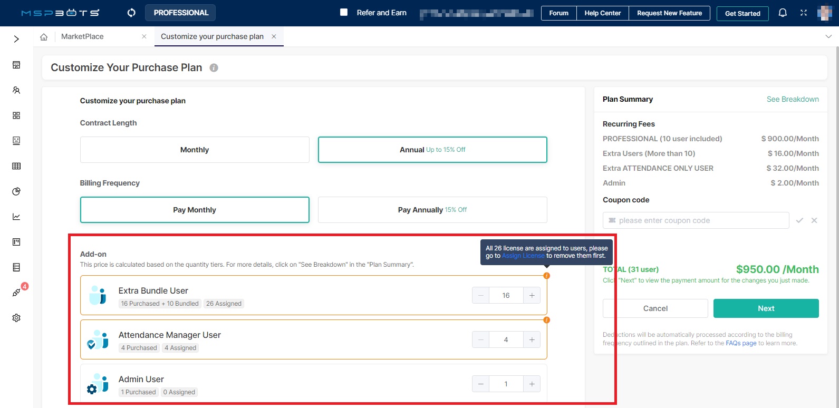Select Monthly contract length
Screen dimensions: 839x408
[195, 150]
